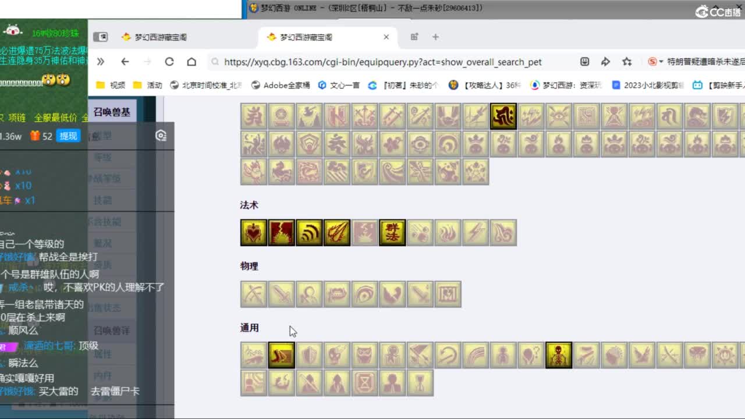
Task: Open the settings icon in the stream panel
Action: (161, 136)
